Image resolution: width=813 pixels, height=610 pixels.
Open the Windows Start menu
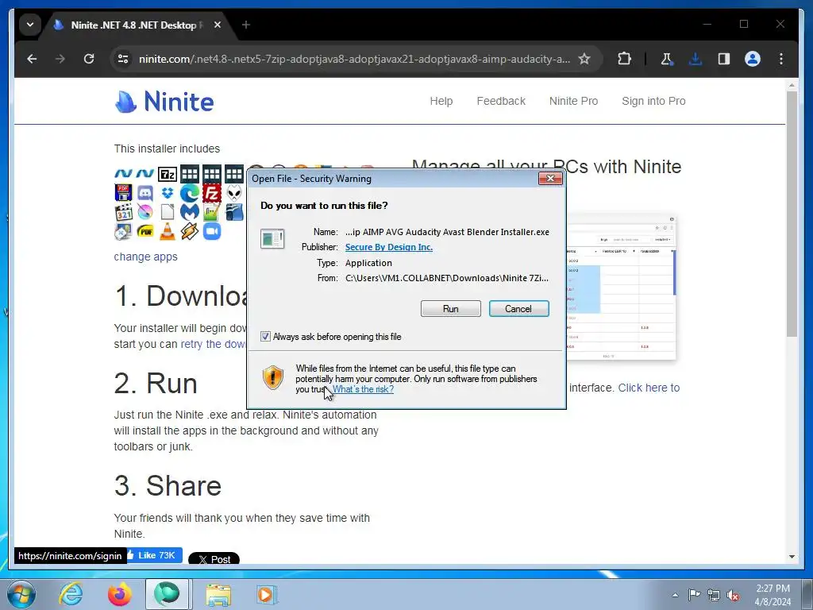point(21,594)
